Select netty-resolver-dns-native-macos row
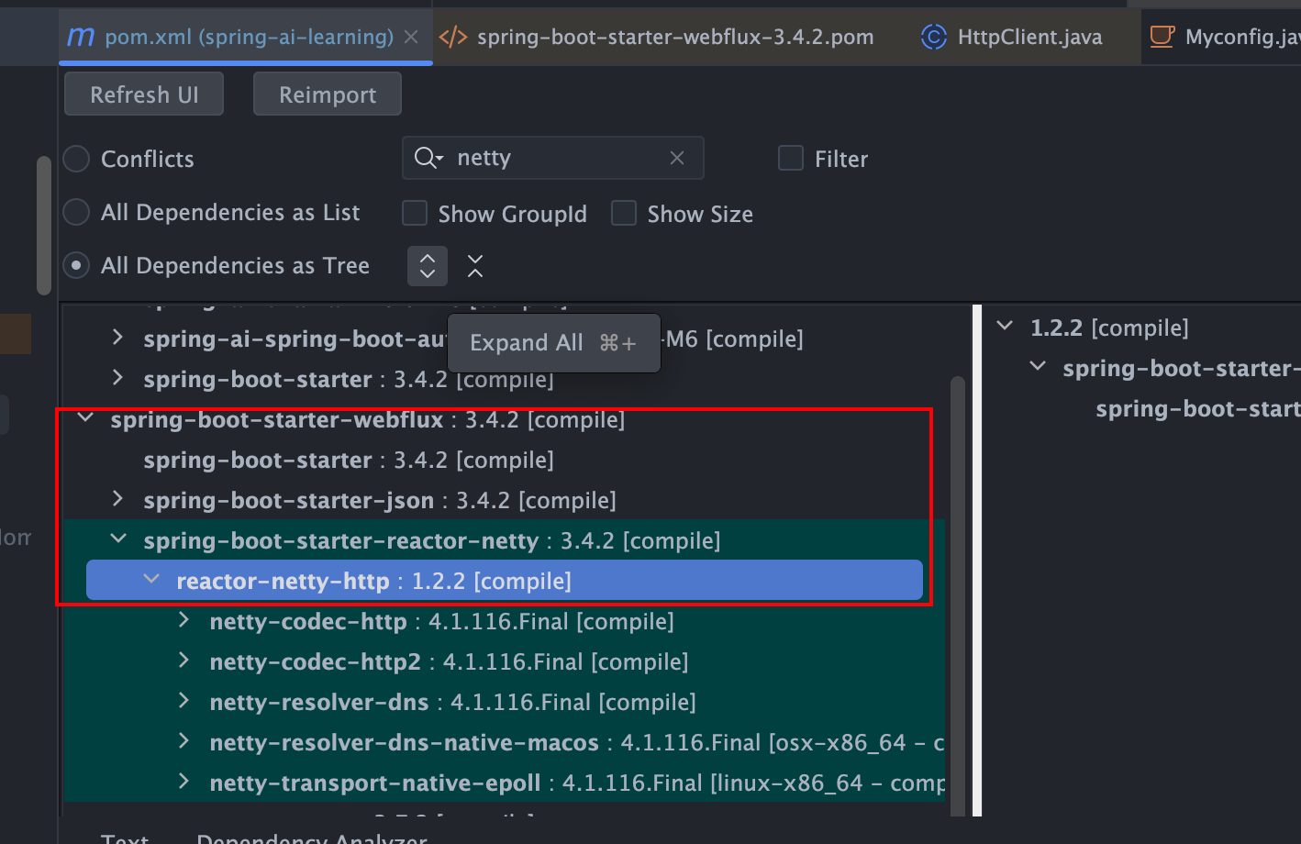 577,742
